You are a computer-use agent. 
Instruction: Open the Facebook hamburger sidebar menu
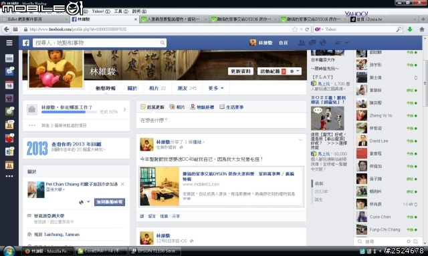click(x=9, y=43)
